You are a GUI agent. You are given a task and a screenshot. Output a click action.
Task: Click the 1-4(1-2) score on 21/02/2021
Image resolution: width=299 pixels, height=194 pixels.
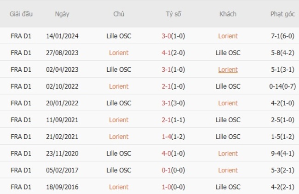pyautogui.click(x=173, y=137)
